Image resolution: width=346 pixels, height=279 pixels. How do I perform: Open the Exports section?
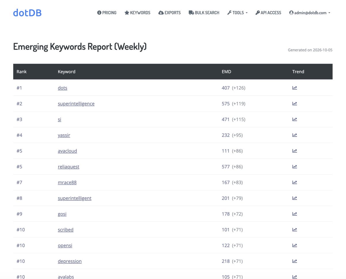click(170, 13)
